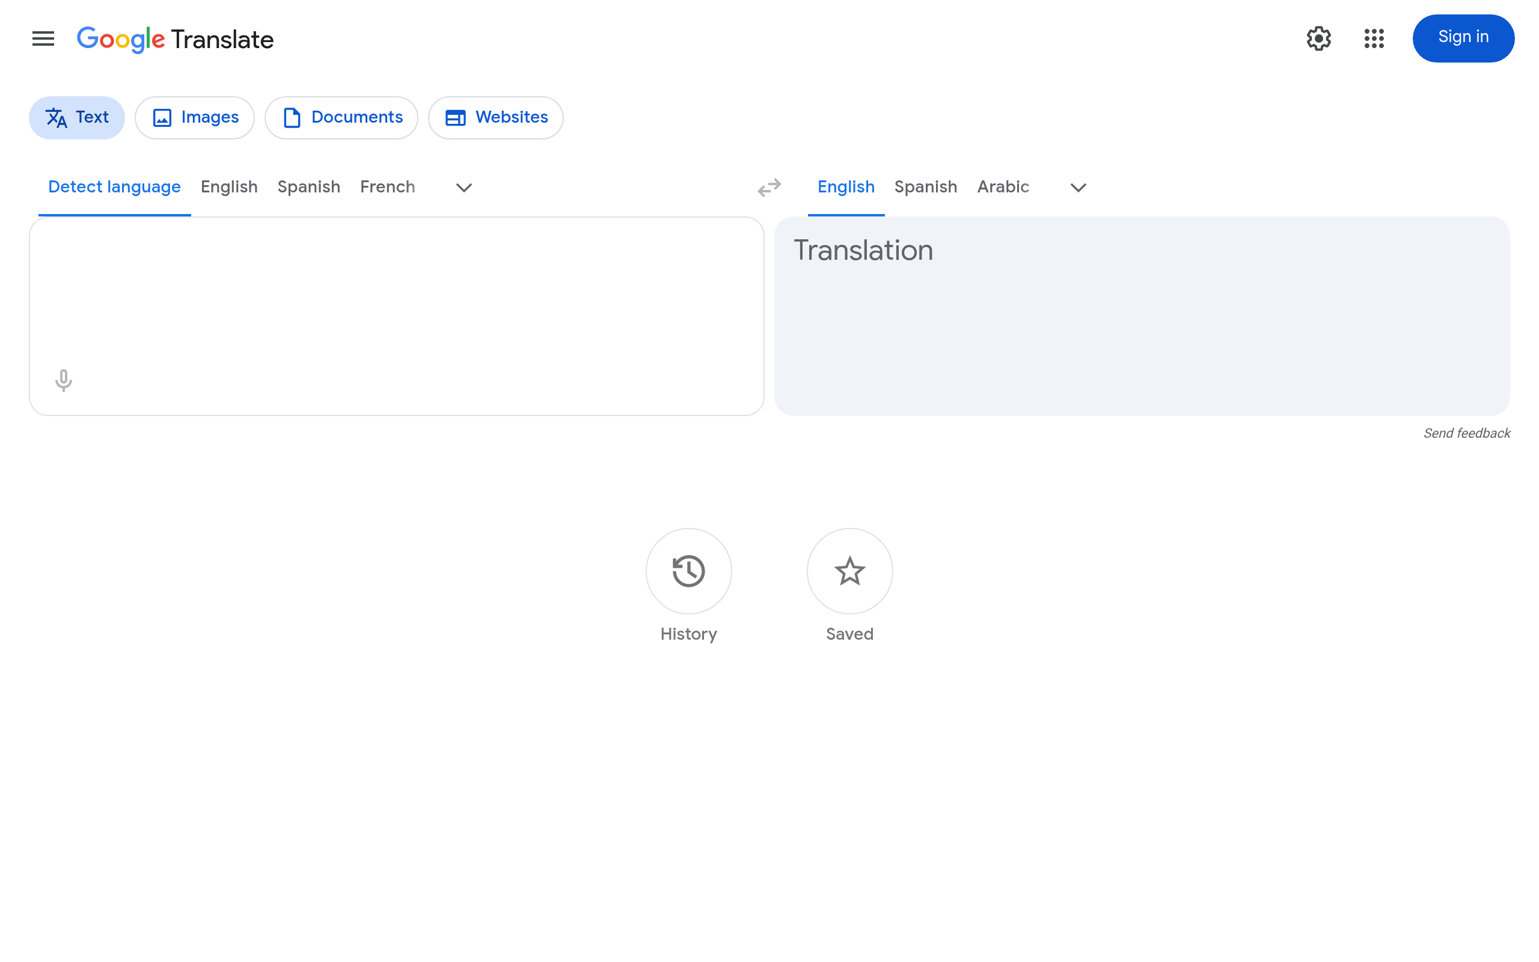This screenshot has height=962, width=1539.
Task: Select the Websites translation tab
Action: point(495,117)
